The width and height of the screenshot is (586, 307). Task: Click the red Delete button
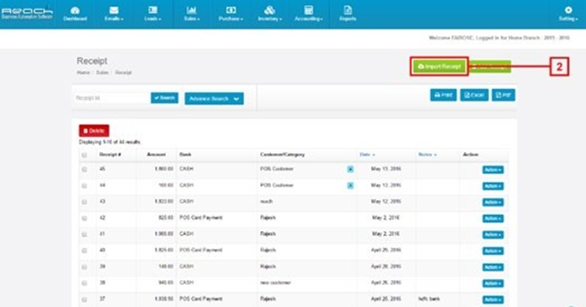tap(94, 131)
